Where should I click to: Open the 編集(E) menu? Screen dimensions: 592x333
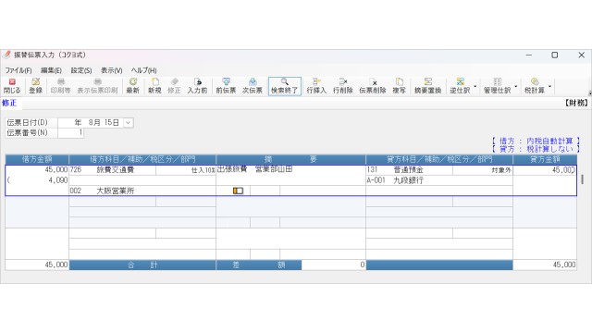coord(51,70)
